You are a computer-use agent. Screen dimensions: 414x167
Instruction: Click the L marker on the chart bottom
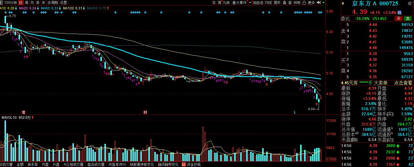[x=295, y=112]
